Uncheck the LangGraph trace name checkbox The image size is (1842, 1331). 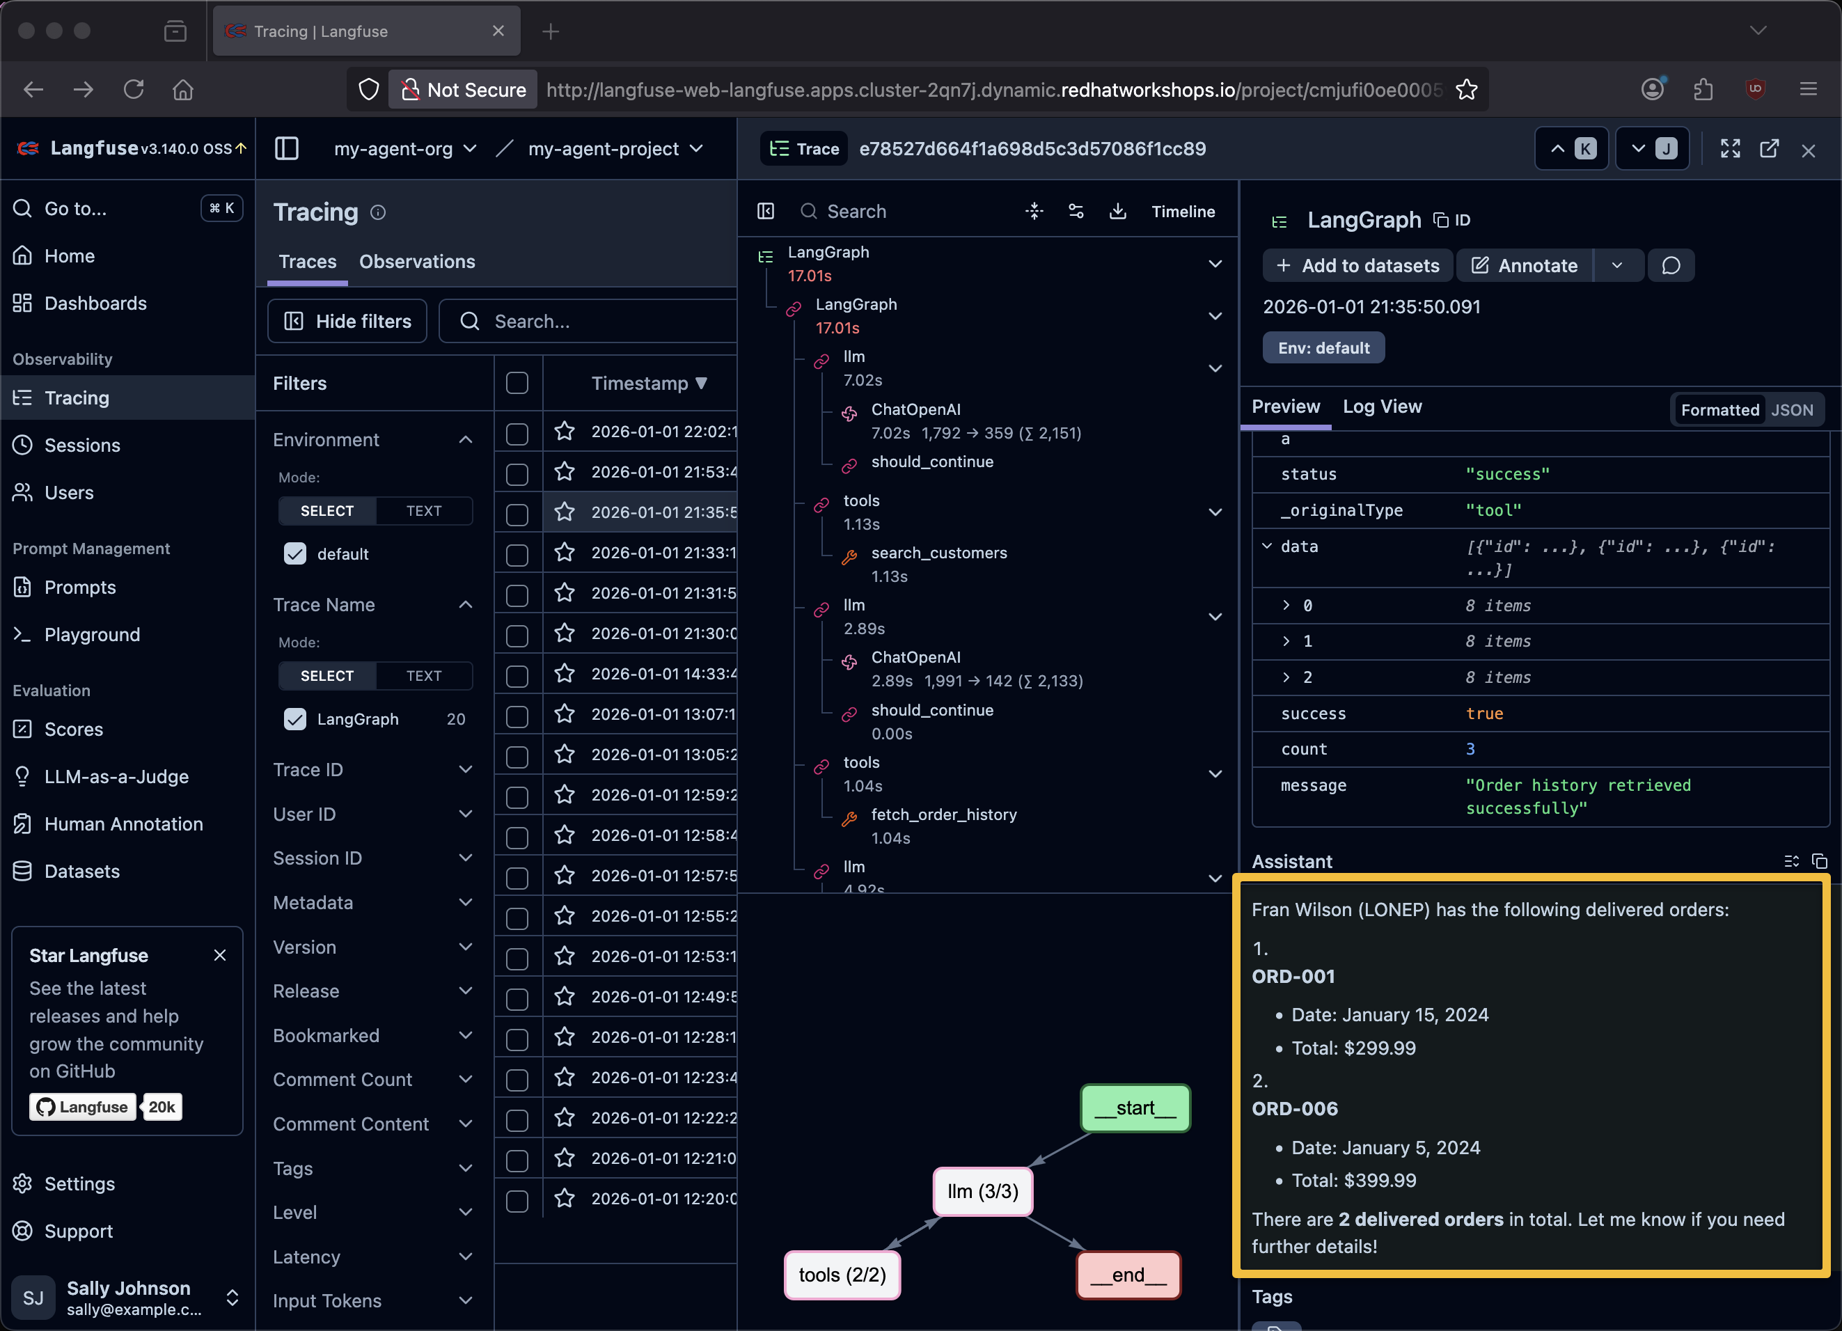(295, 718)
